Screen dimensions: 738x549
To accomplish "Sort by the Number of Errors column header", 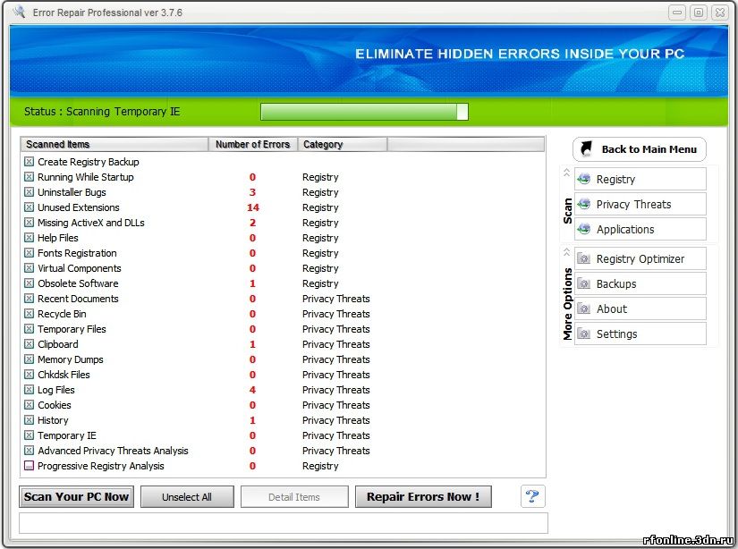I will [x=253, y=144].
